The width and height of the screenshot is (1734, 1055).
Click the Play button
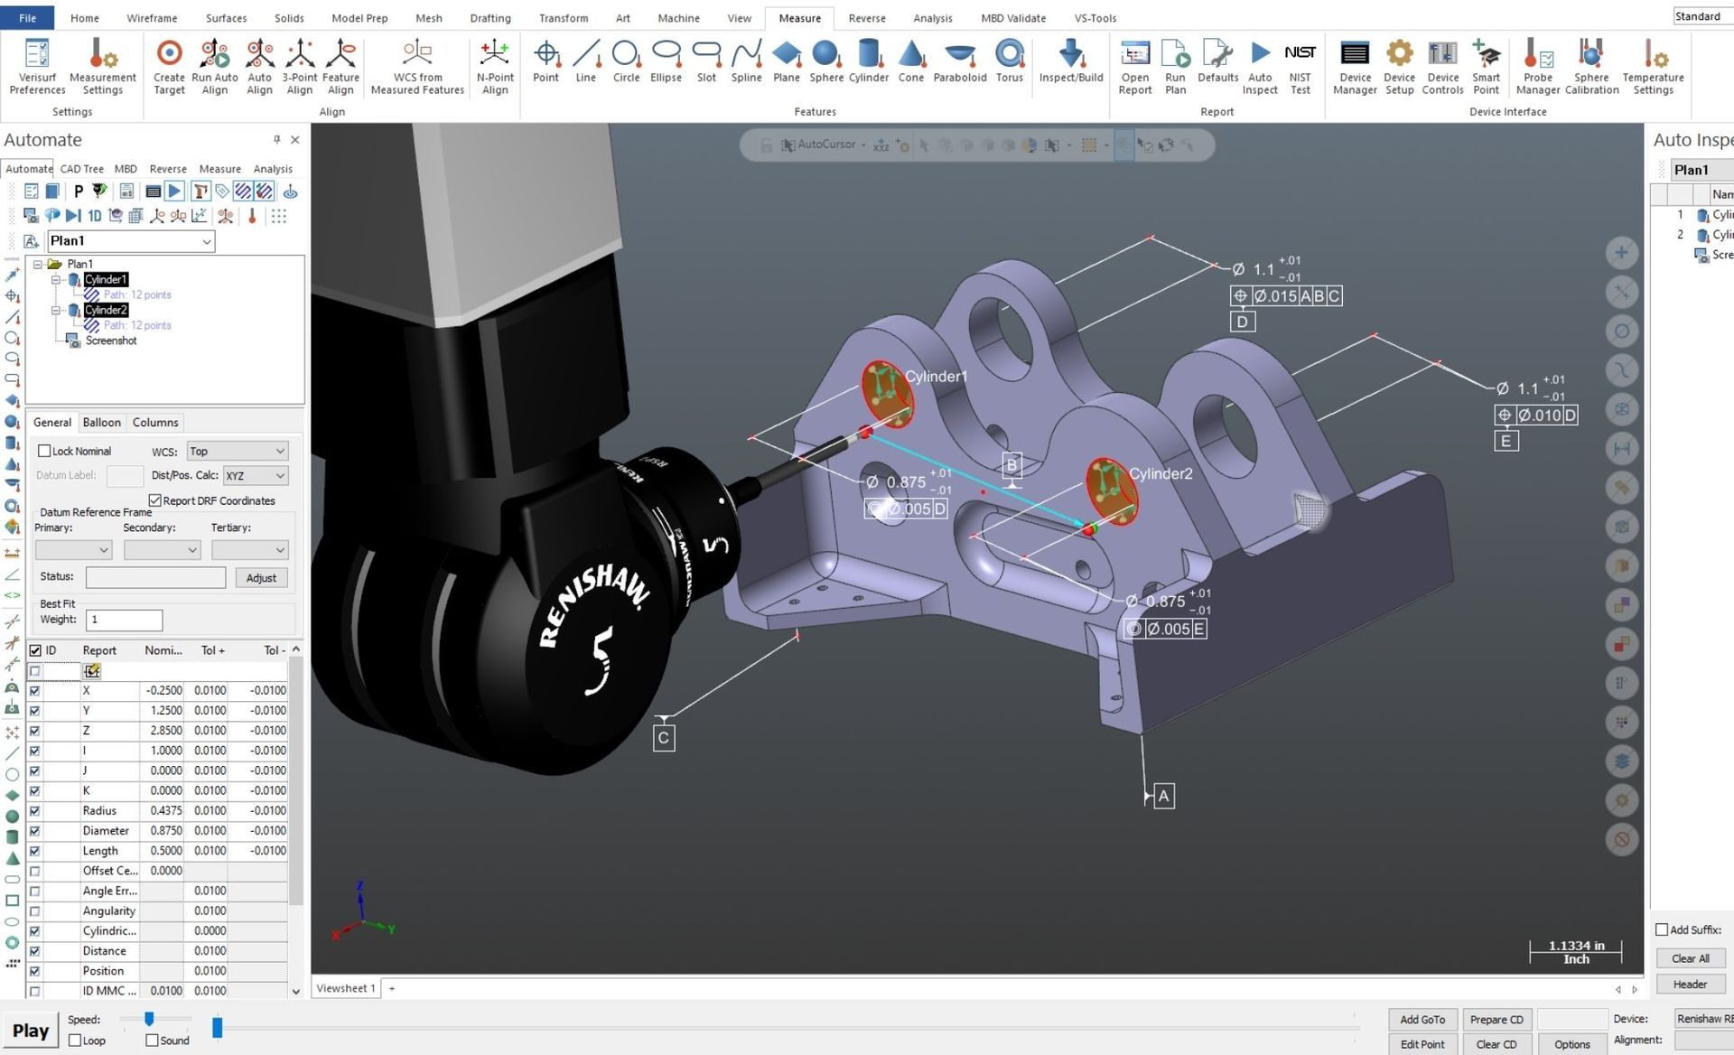[x=31, y=1031]
